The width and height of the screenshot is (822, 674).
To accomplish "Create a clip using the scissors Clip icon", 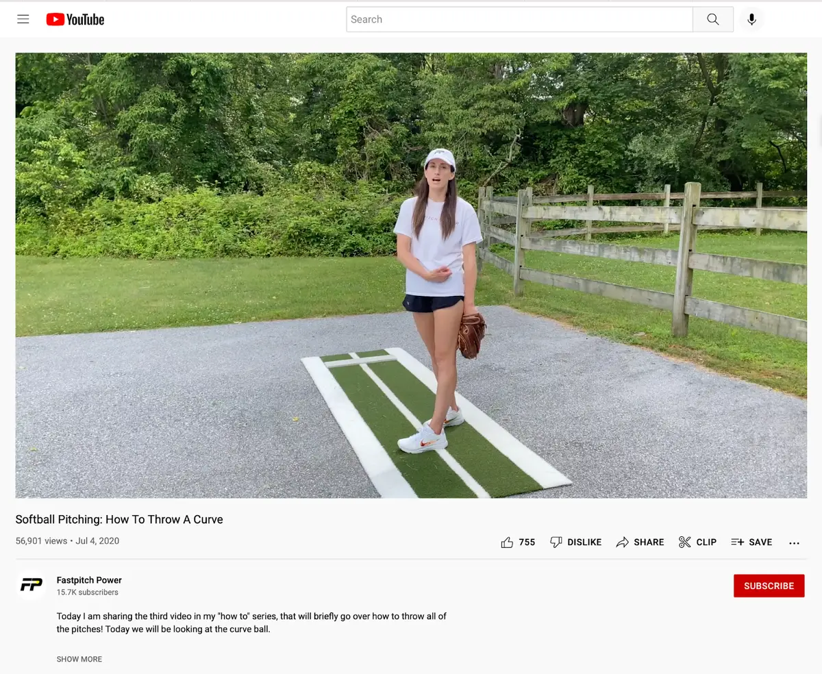I will point(697,542).
